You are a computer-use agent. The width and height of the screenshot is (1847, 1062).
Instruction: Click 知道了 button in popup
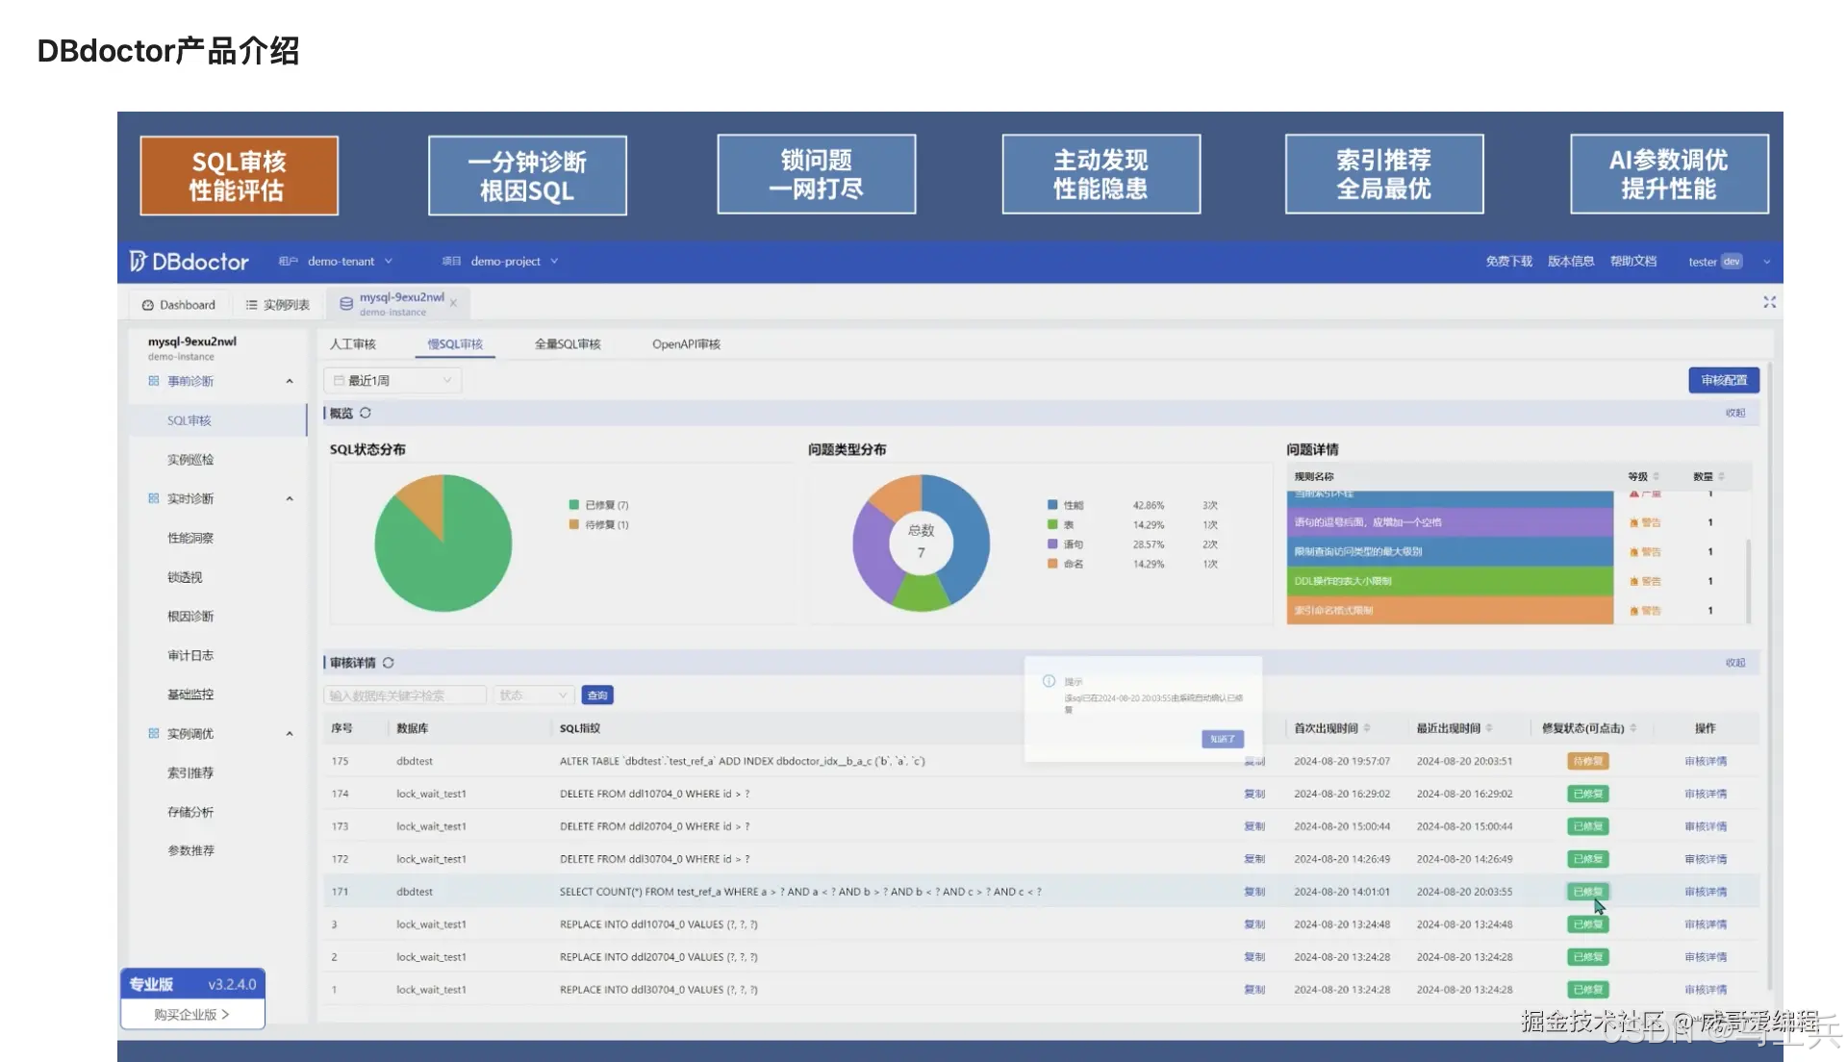click(x=1223, y=739)
